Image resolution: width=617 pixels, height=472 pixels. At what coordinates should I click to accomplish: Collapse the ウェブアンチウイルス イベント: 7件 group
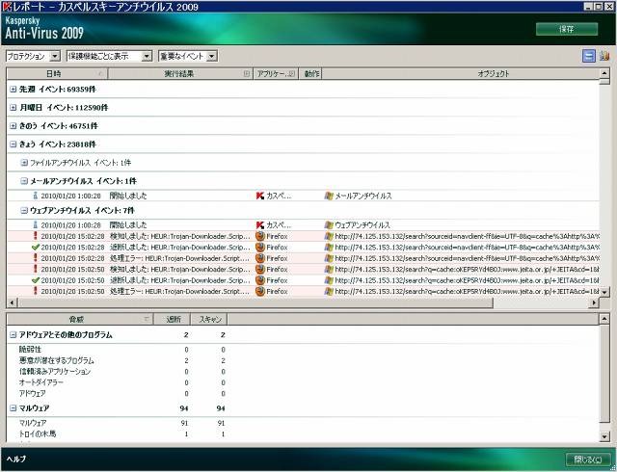[24, 210]
